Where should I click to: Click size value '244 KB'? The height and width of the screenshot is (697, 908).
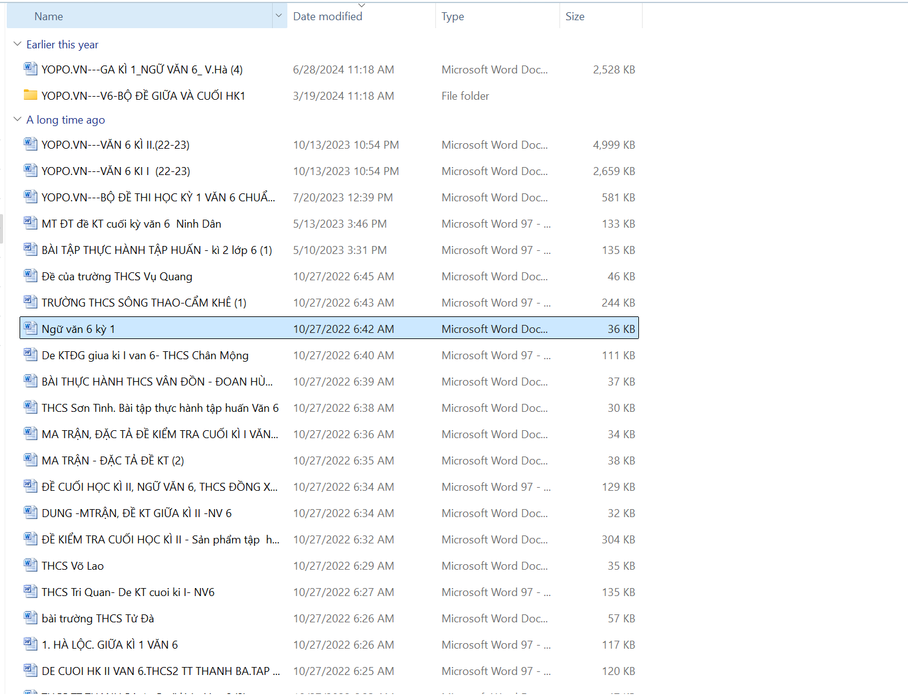[618, 303]
